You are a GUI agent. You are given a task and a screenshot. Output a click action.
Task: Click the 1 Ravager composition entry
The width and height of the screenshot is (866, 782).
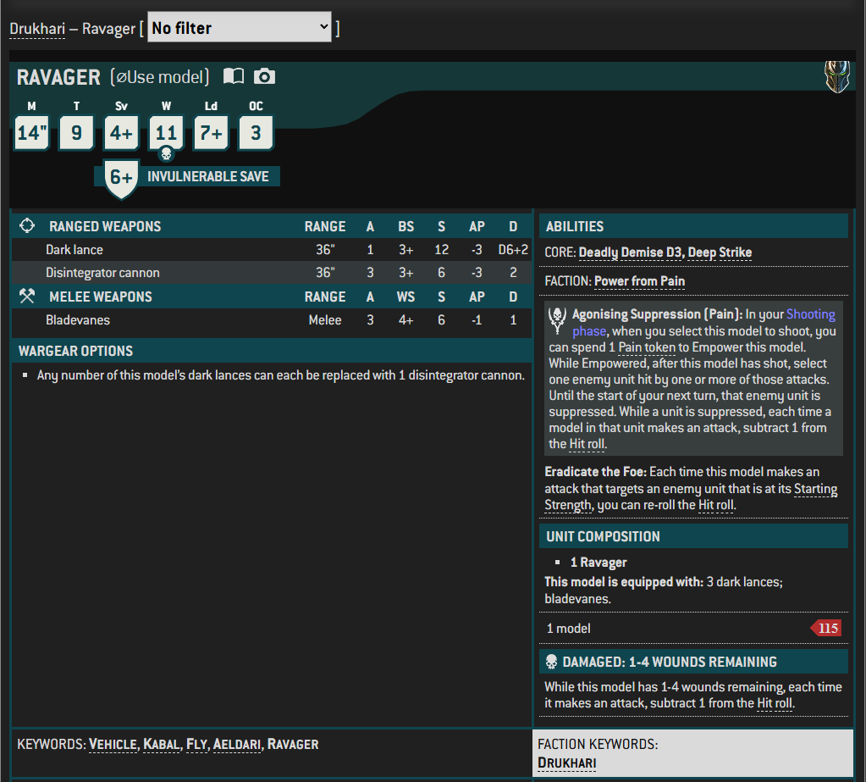[598, 563]
